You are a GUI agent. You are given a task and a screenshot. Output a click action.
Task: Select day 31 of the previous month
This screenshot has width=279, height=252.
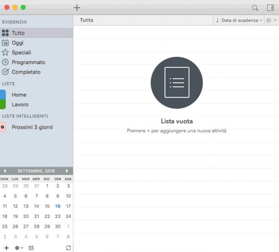point(36,186)
